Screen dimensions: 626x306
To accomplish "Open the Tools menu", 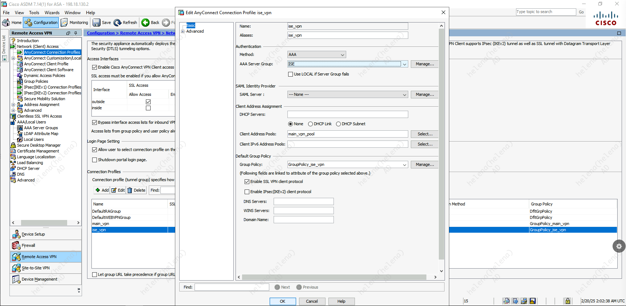I will [34, 13].
